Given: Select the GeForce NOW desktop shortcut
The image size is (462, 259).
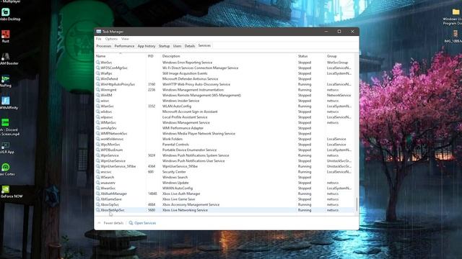Looking at the screenshot, I should (12, 191).
